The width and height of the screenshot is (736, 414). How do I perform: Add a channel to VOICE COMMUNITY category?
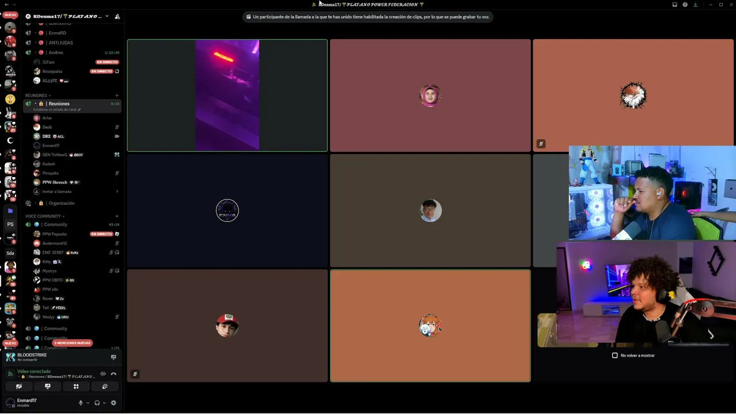[x=117, y=216]
